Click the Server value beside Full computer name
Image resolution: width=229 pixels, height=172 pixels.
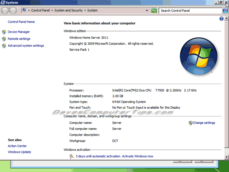tap(117, 129)
